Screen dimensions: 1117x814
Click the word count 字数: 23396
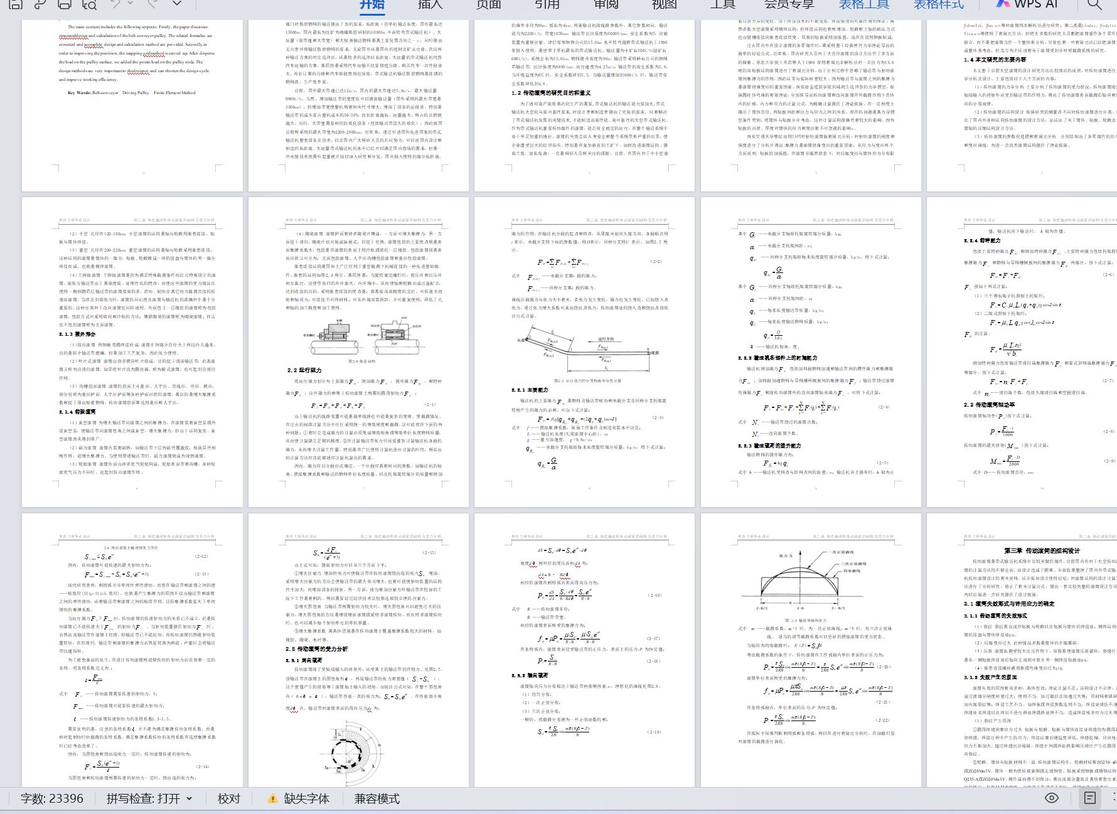(x=52, y=798)
